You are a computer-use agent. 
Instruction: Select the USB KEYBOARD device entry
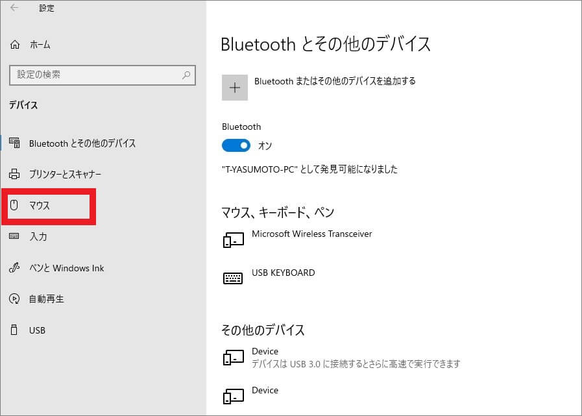point(283,273)
